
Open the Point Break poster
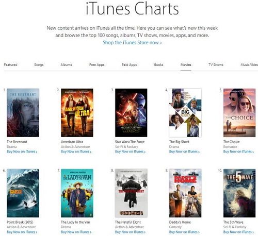click(x=23, y=193)
